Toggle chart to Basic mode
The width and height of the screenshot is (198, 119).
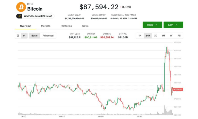pyautogui.click(x=34, y=36)
